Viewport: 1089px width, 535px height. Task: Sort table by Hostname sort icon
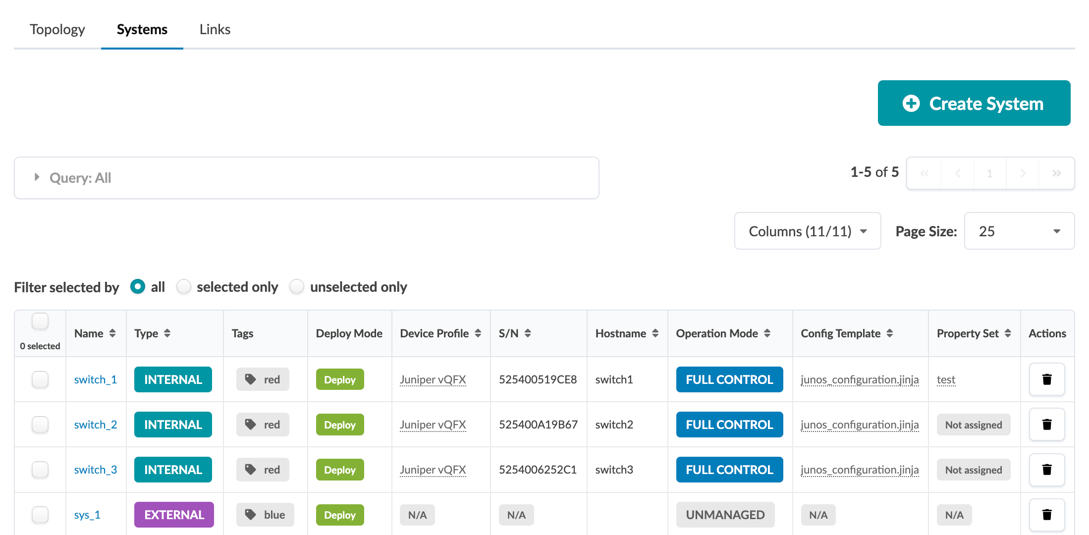(655, 333)
